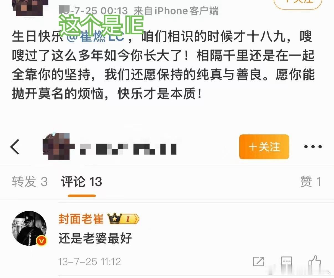The image size is (334, 278).
Task: Tap the back arrow in the header
Action: click(15, 147)
